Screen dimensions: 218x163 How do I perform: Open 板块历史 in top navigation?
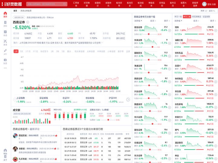(x=130, y=4)
